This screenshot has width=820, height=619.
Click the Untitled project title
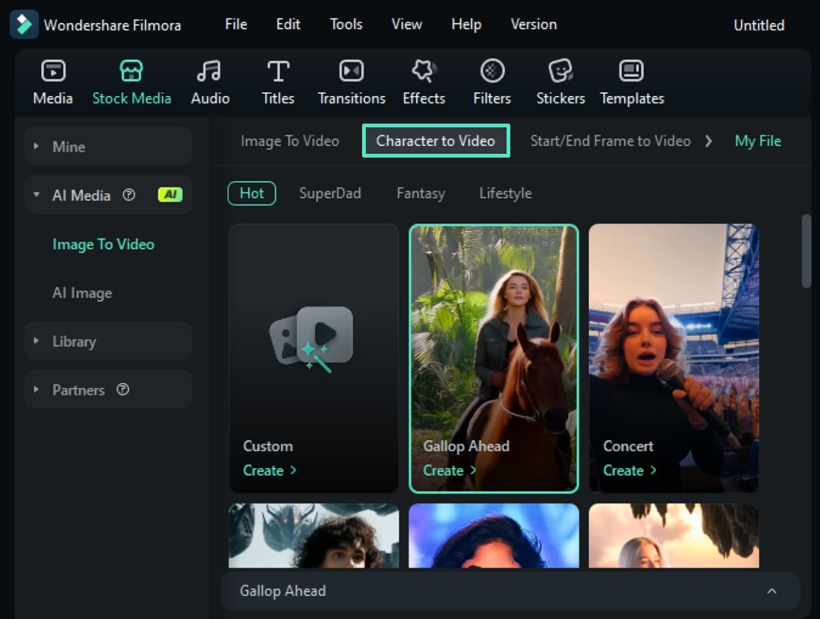759,25
